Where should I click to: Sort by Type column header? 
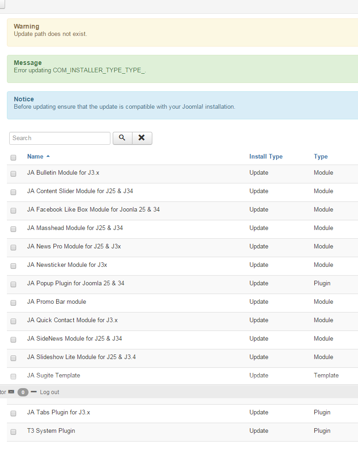321,156
